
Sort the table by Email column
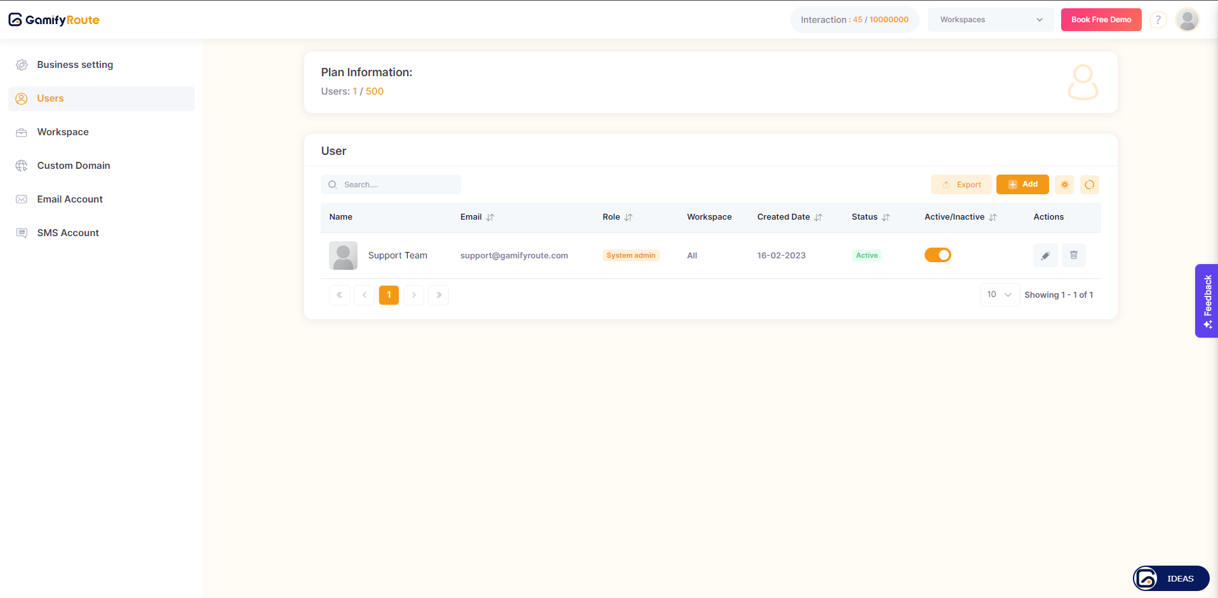pos(490,217)
